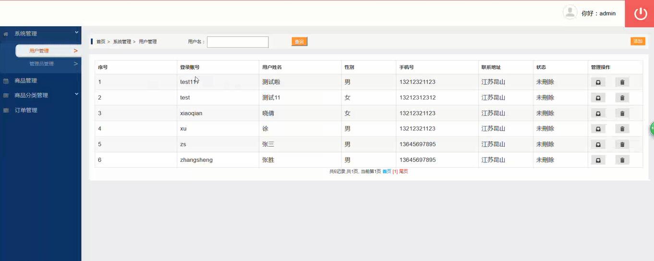Focus the 用户名 search input field
654x261 pixels.
tap(238, 42)
